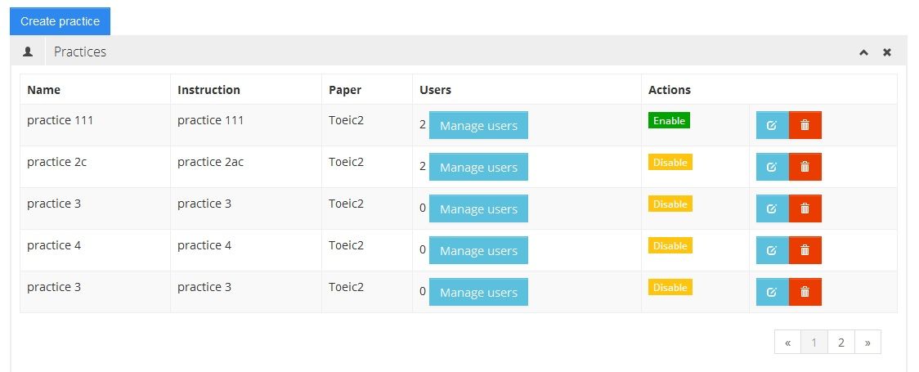This screenshot has width=919, height=372.
Task: Delete the last practice 3 row
Action: click(x=805, y=292)
